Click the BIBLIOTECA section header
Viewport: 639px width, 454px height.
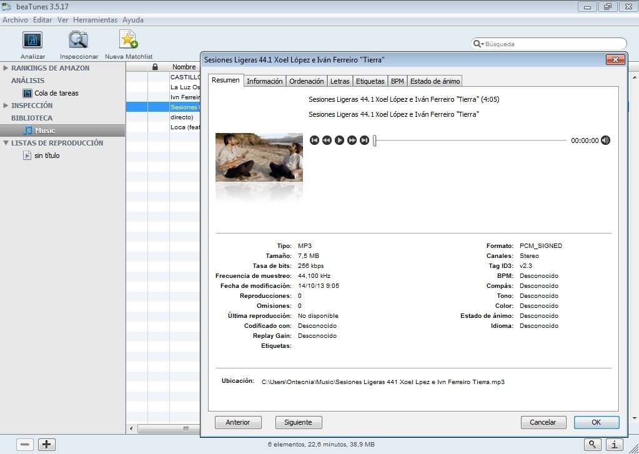pyautogui.click(x=32, y=118)
